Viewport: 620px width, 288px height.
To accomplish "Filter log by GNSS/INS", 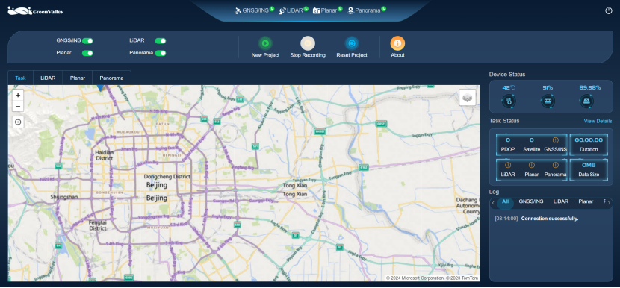I will click(530, 201).
